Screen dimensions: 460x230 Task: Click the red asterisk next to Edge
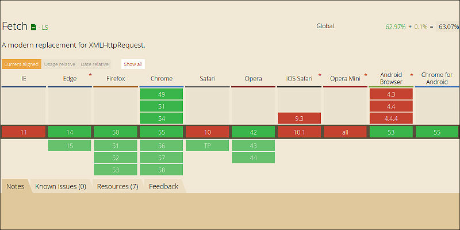pos(90,75)
